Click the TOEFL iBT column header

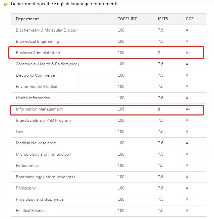[x=127, y=19]
